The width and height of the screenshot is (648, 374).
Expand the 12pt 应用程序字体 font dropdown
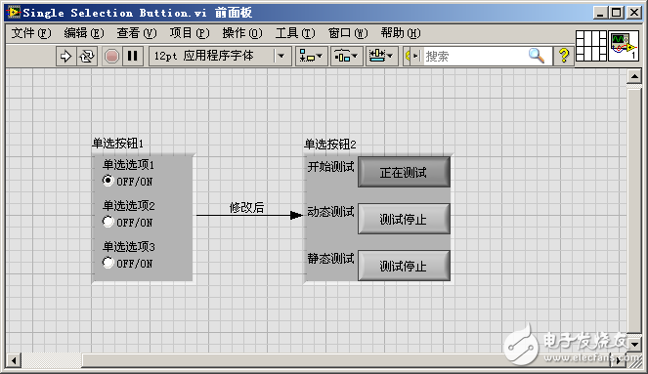click(x=281, y=56)
